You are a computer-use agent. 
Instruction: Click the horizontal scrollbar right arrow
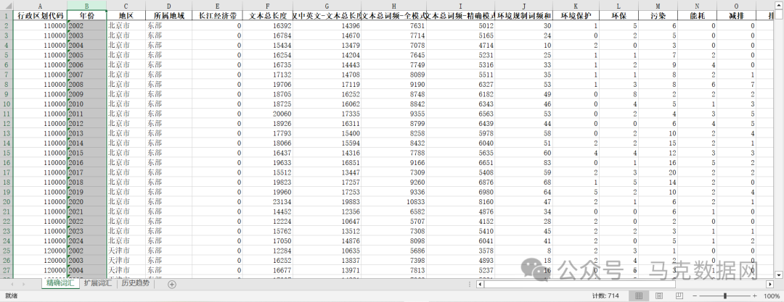(770, 284)
